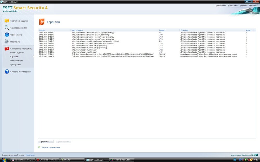Open the Интерфейс dropdown menu
Image resolution: width=260 pixels, height=162 pixels.
(x=221, y=5)
